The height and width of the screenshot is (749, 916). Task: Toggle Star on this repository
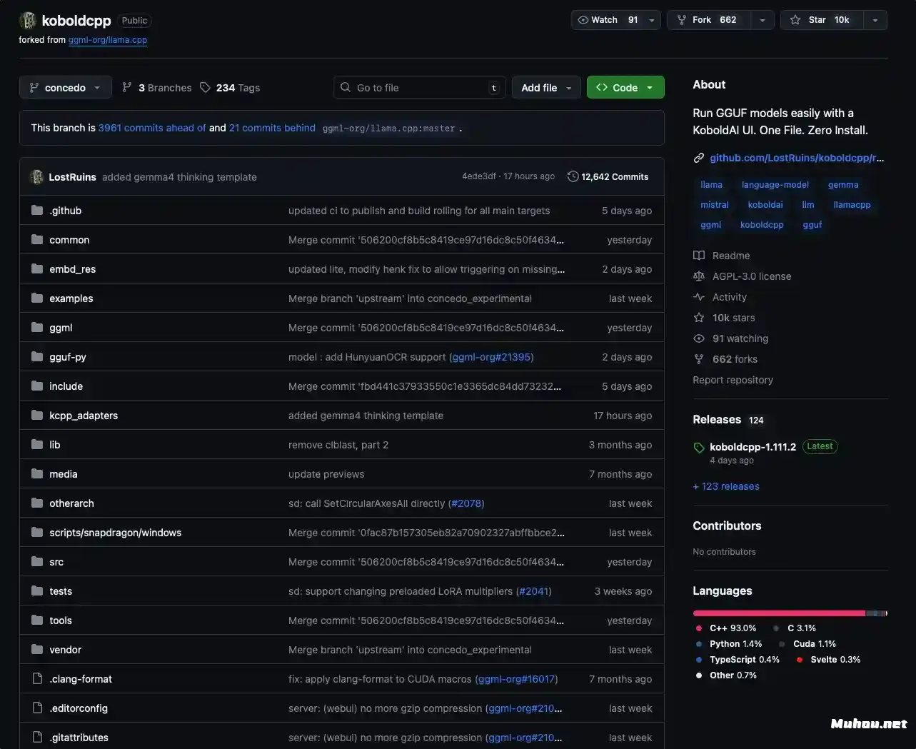pos(822,20)
